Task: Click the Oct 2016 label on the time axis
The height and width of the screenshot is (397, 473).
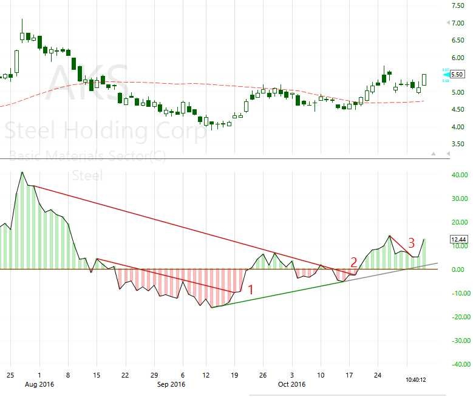Action: point(291,384)
